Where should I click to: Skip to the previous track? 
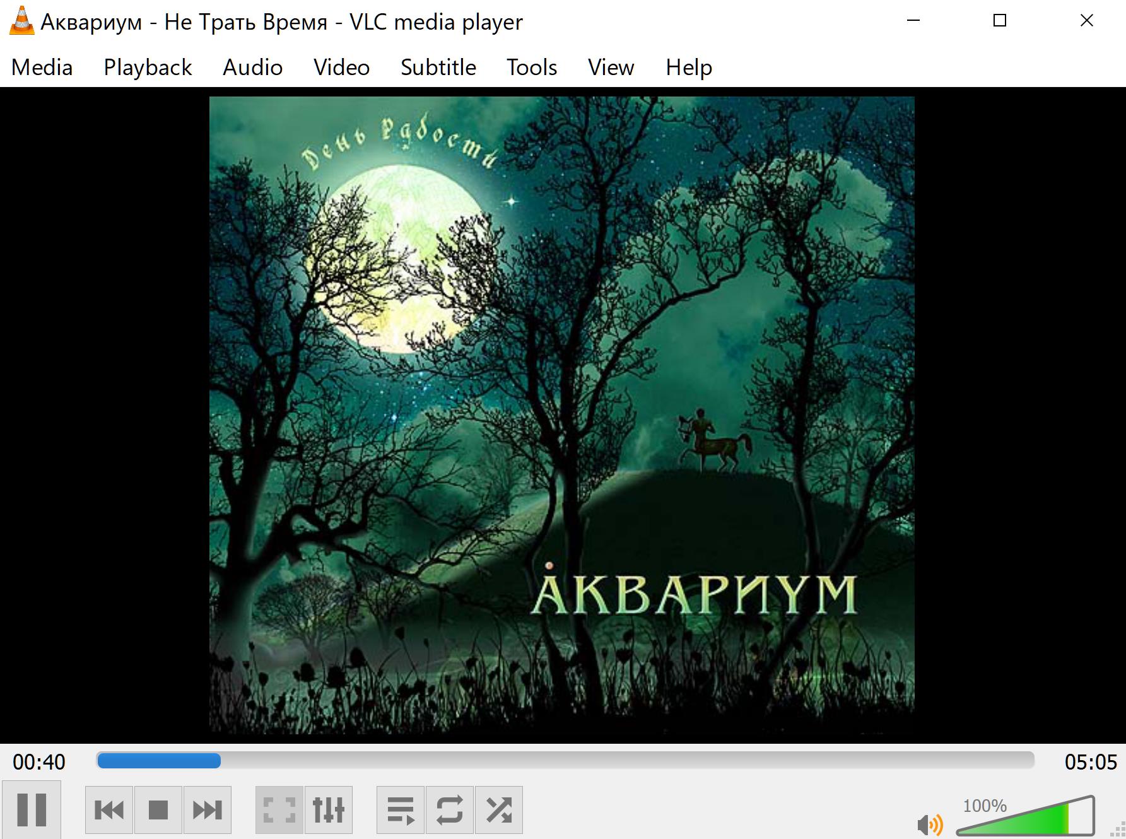(x=109, y=810)
